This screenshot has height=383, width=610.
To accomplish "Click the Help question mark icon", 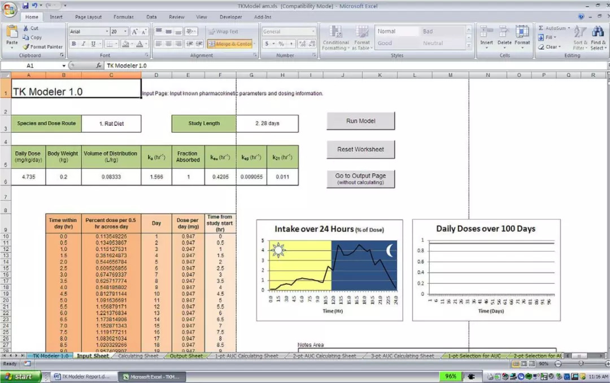I will tap(581, 17).
